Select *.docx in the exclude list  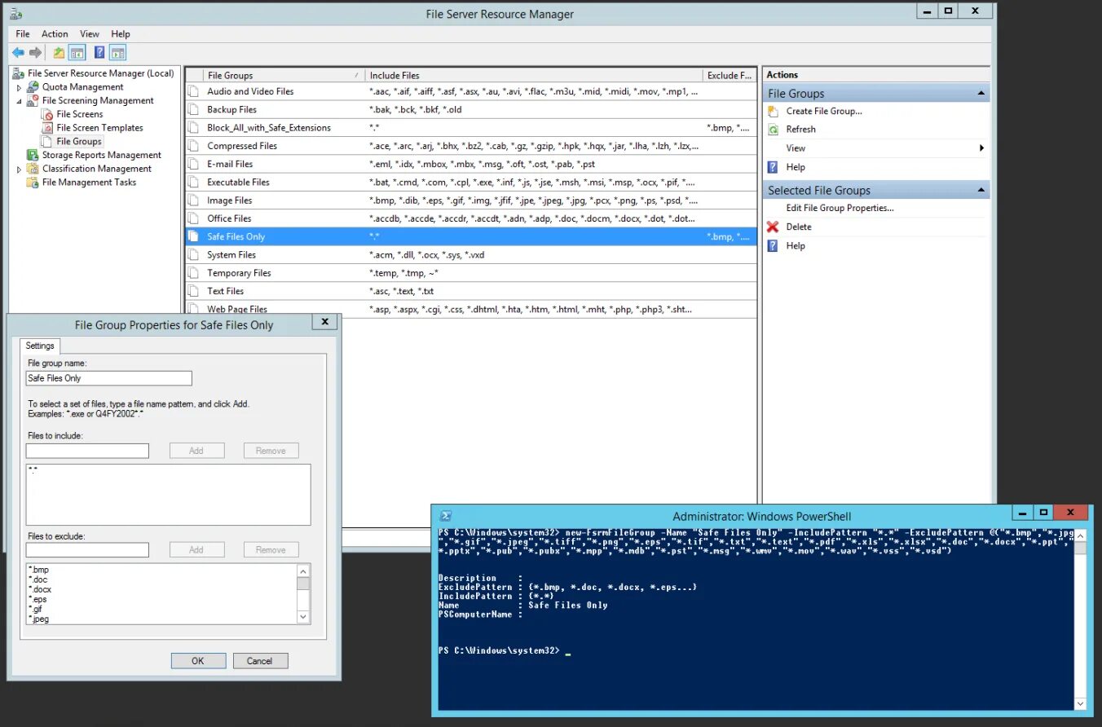(40, 589)
